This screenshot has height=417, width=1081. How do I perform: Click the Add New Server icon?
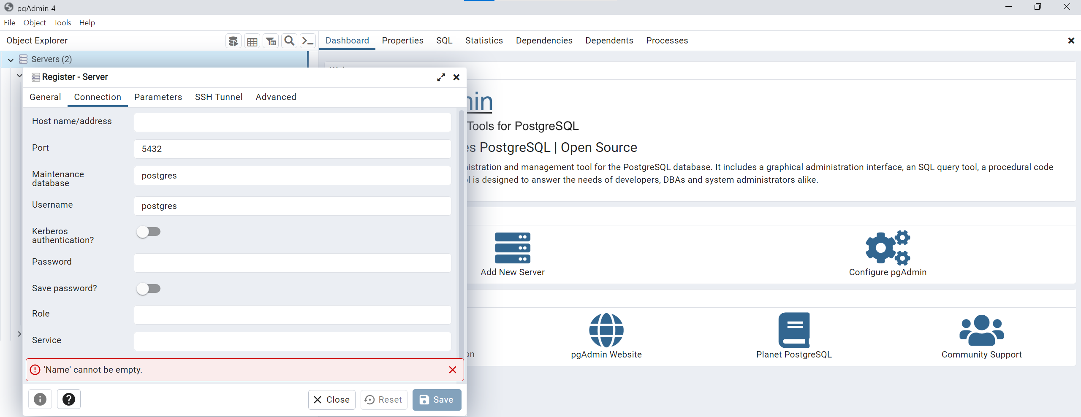[512, 248]
